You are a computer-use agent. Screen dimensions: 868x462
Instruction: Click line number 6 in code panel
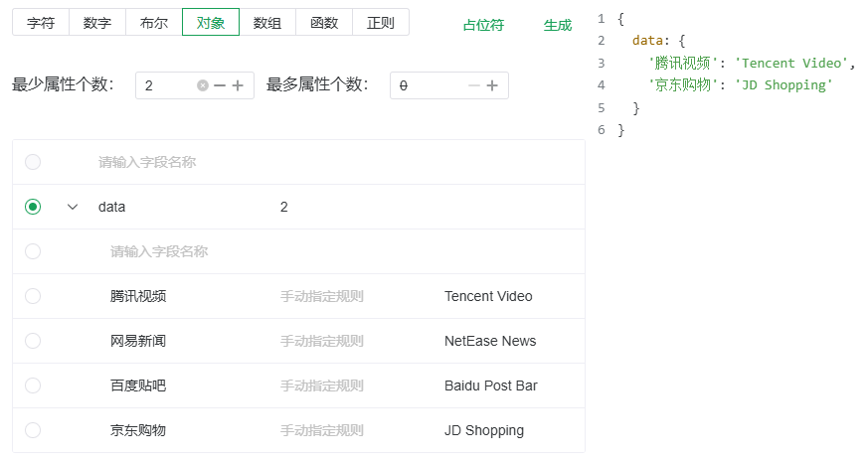click(x=602, y=130)
